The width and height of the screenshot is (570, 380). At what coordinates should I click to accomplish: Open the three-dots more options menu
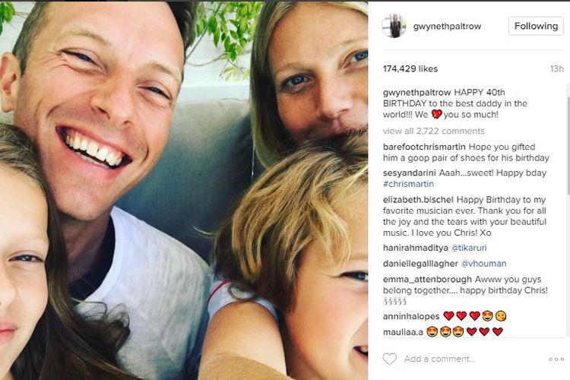click(556, 359)
